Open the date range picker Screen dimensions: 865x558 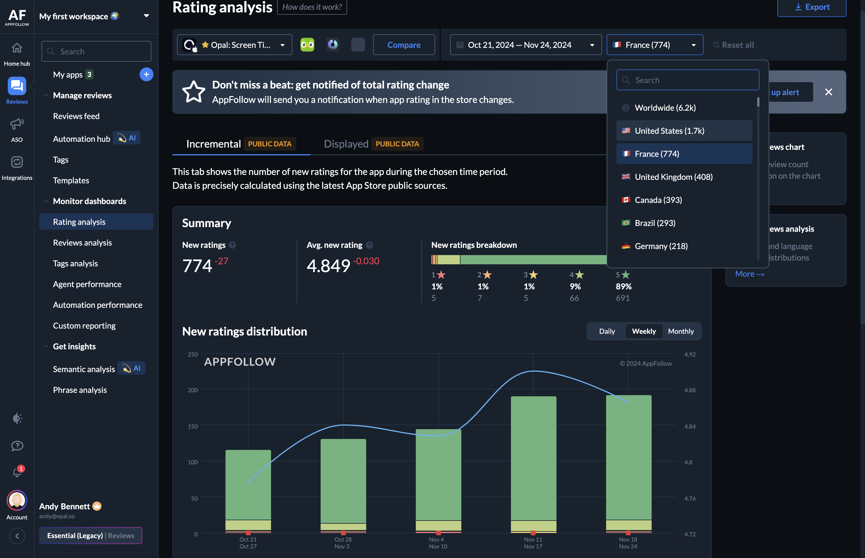[525, 45]
